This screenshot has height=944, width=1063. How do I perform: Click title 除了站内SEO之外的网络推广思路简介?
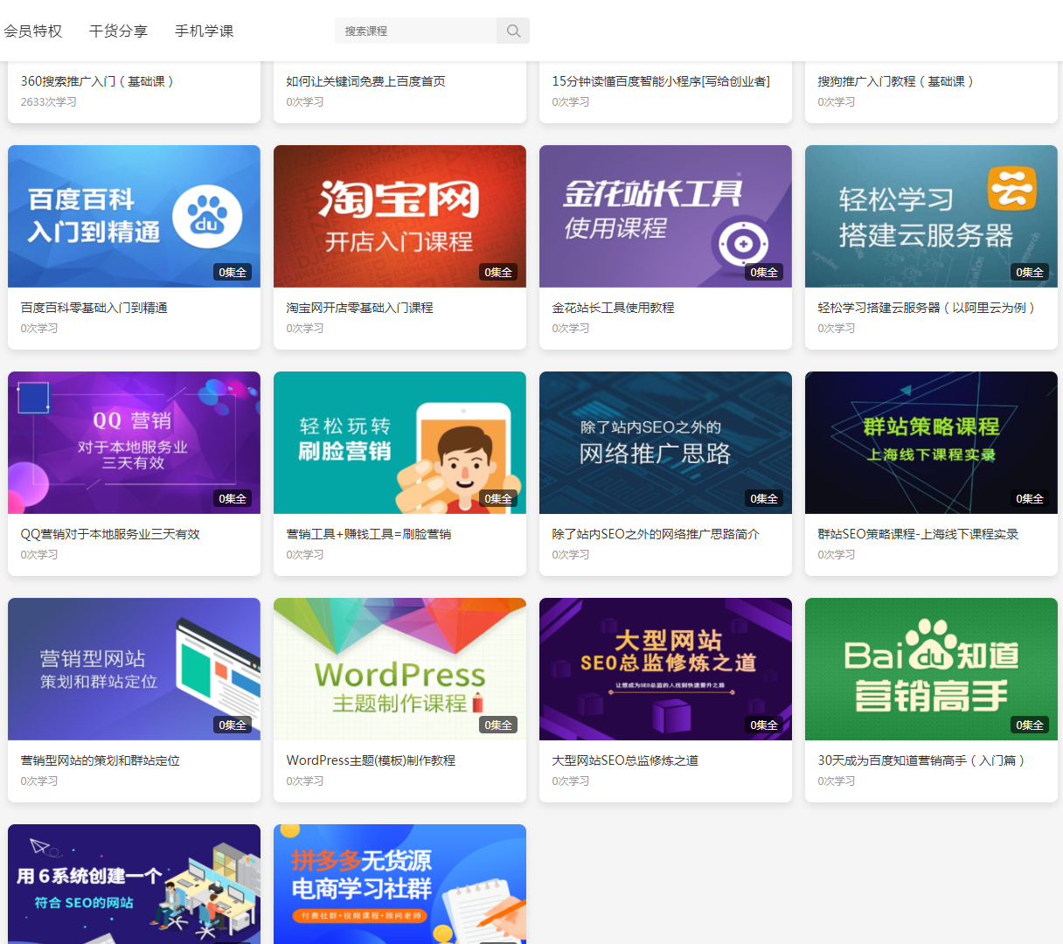point(656,534)
